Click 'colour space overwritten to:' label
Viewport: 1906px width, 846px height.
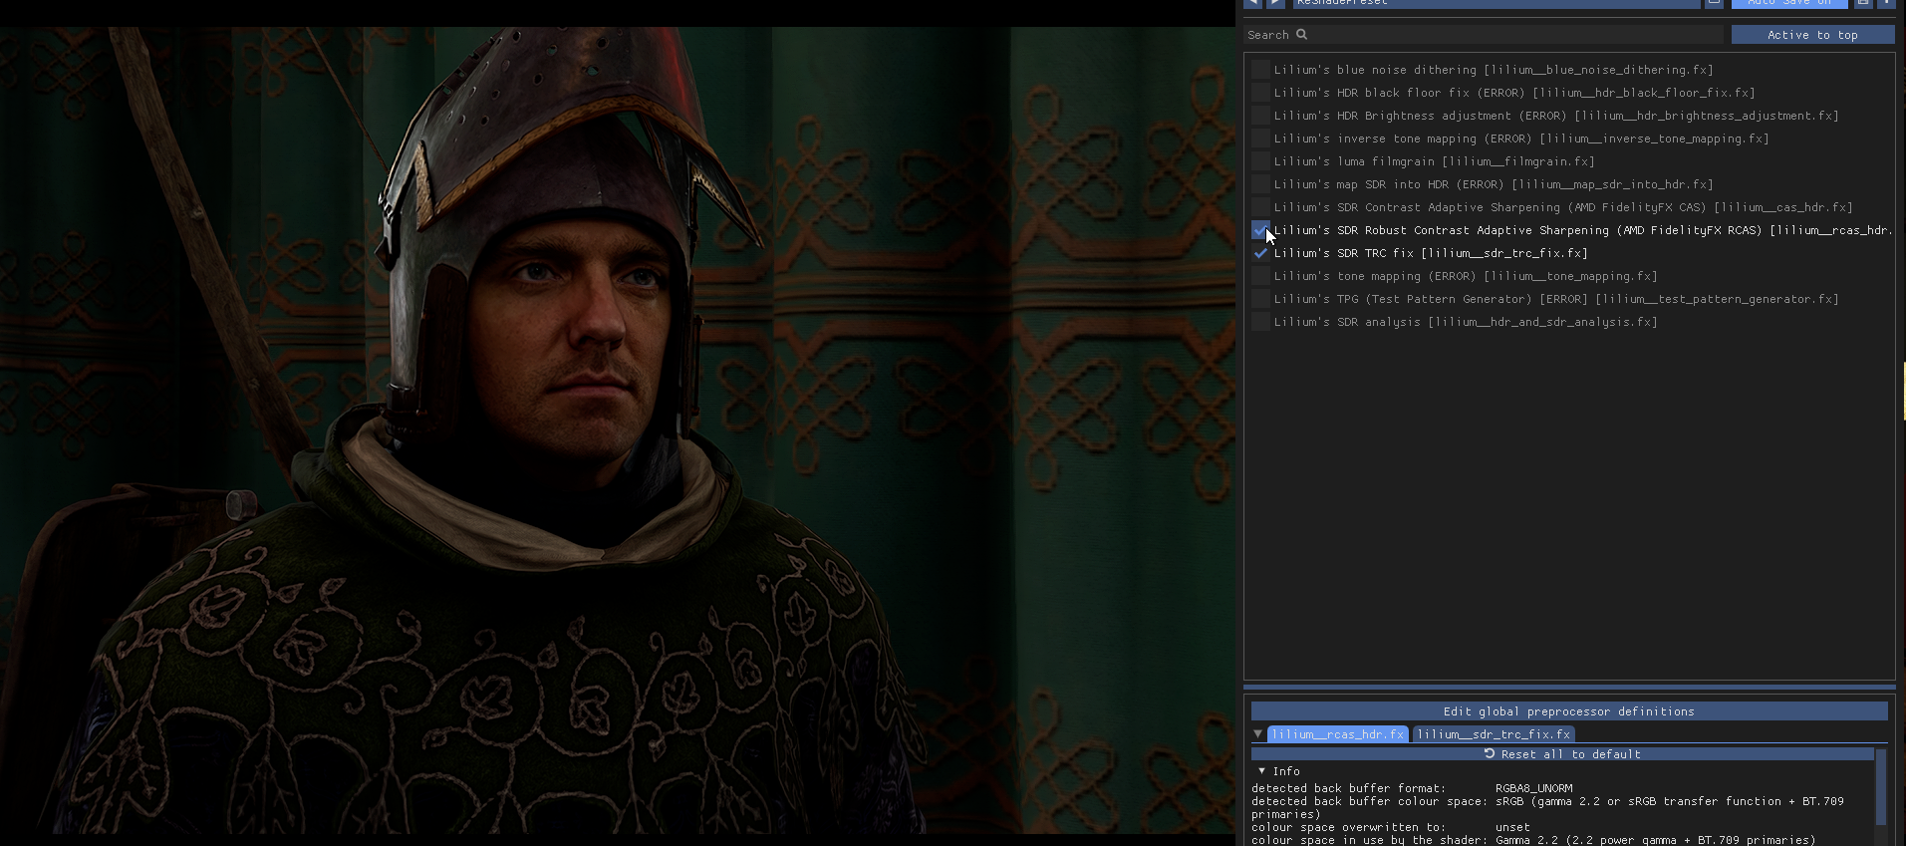(x=1348, y=827)
